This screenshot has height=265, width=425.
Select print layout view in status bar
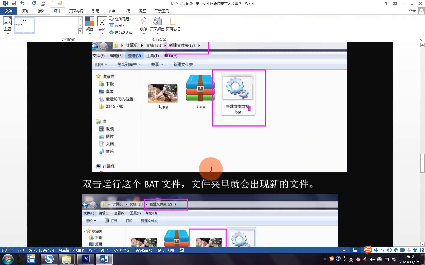[x=355, y=250]
